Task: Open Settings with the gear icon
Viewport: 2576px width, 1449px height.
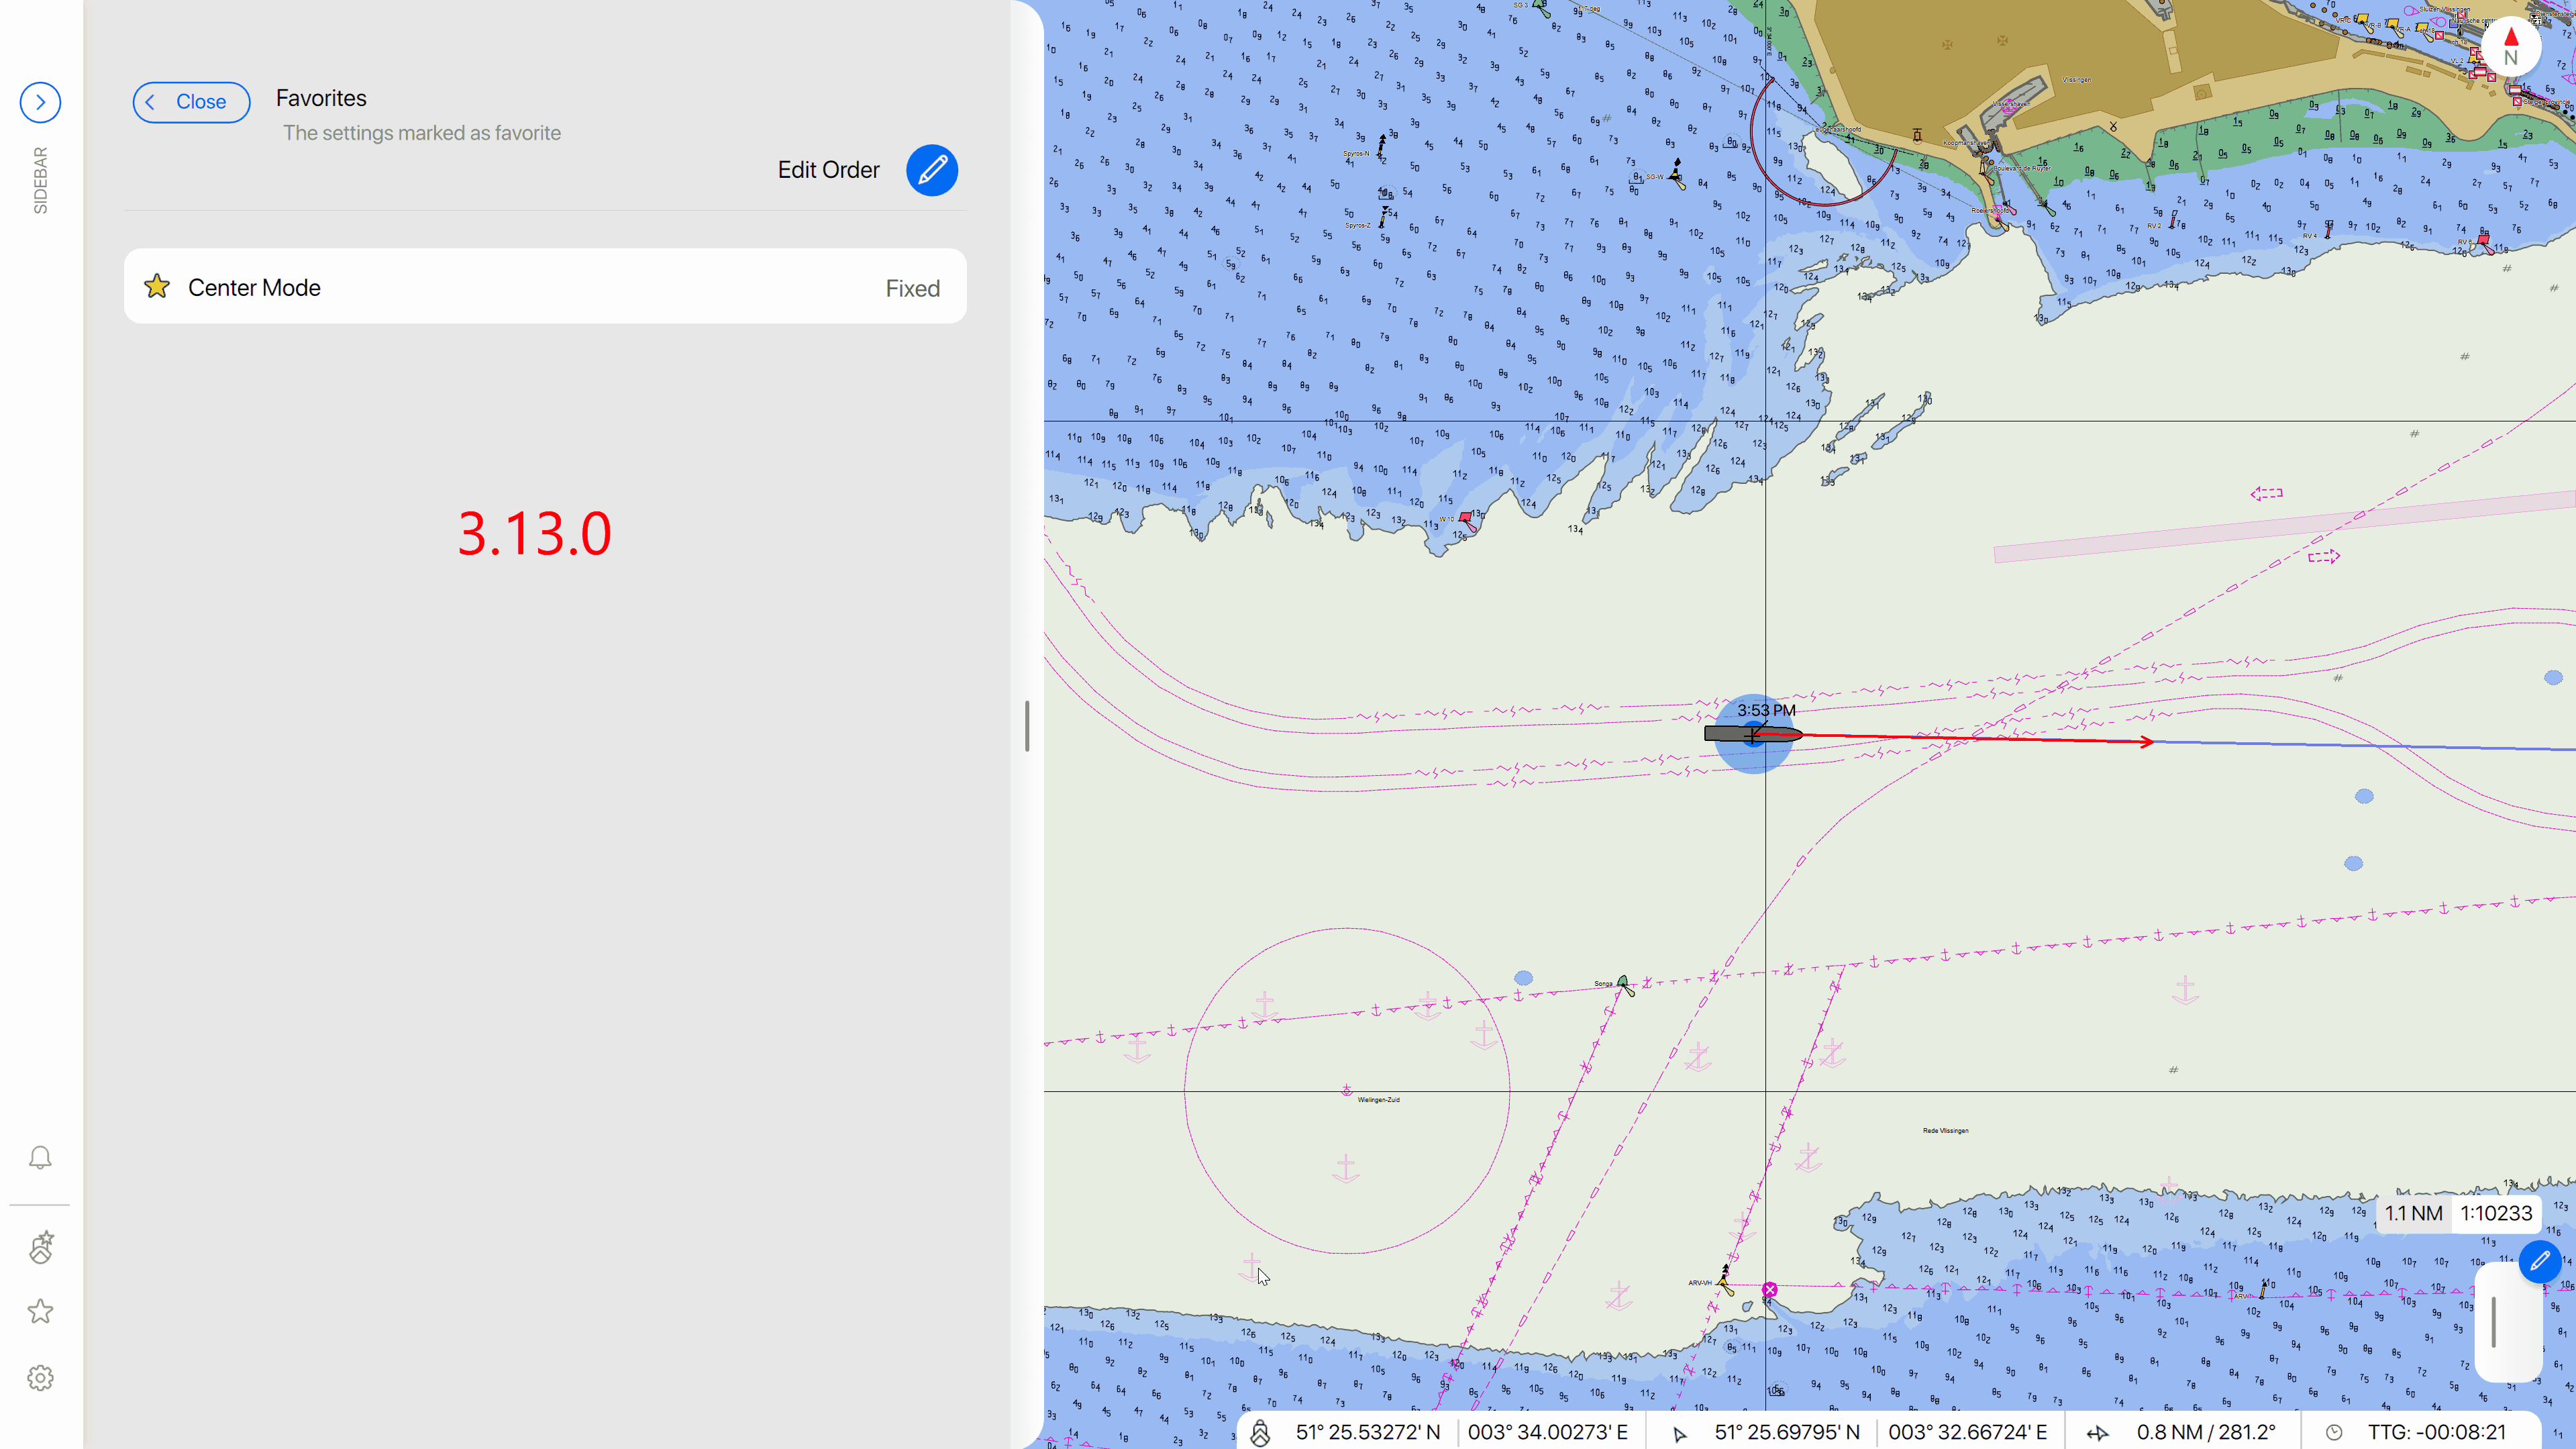Action: click(40, 1377)
